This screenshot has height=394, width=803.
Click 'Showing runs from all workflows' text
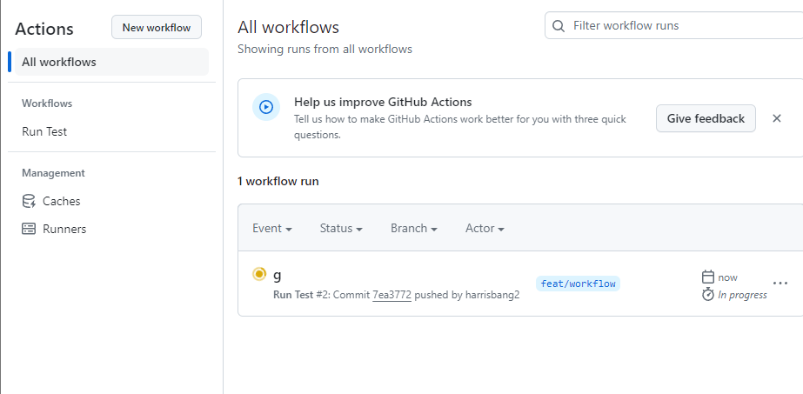click(x=325, y=49)
